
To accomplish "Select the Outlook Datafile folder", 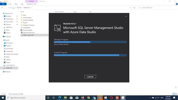I will click(28, 20).
